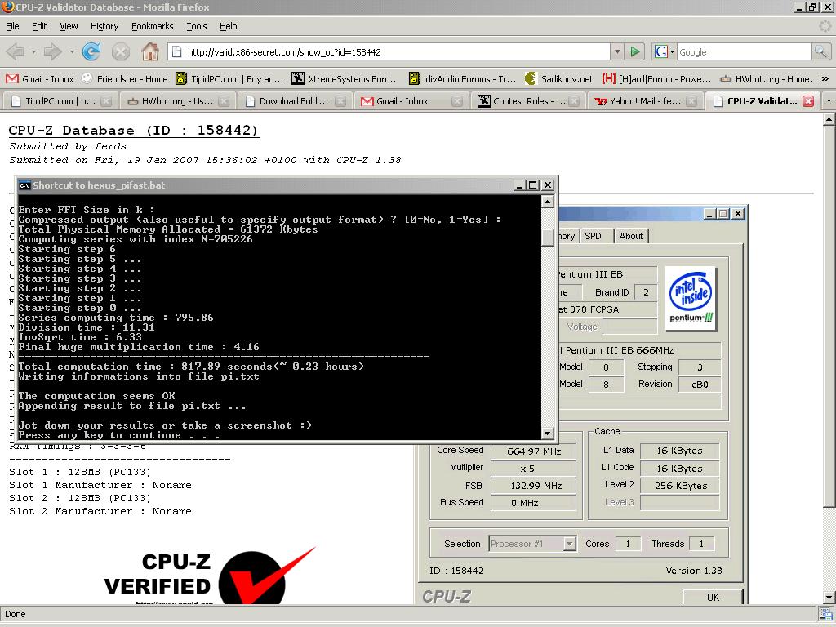Open Friendster - Home bookmark

(x=125, y=79)
